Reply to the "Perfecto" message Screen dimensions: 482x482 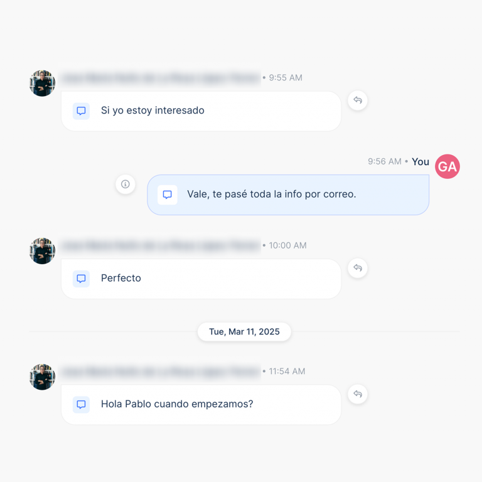[358, 268]
